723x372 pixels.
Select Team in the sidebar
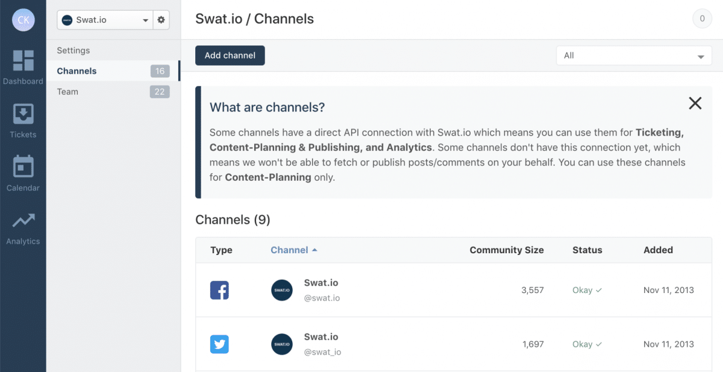click(x=67, y=92)
